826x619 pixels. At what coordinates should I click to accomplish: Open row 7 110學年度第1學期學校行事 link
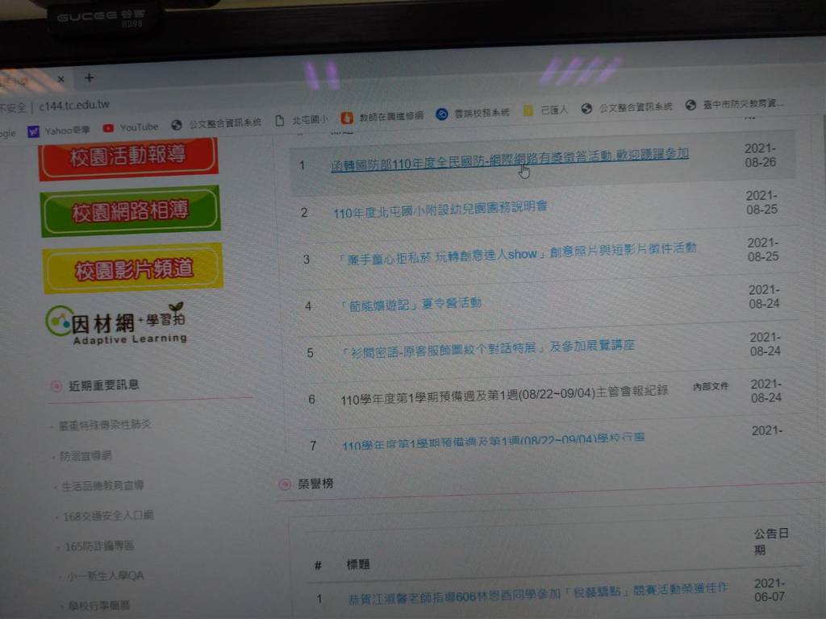[x=493, y=442]
